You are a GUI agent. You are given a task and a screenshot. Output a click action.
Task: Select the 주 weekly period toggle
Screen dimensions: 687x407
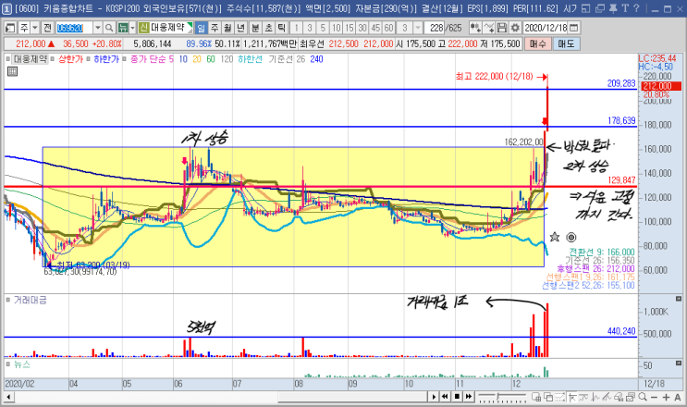(x=215, y=28)
